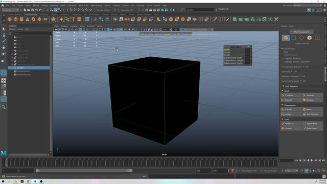327x184 pixels.
Task: Click the Outliner horizontal scrollbar
Action: click(x=29, y=154)
